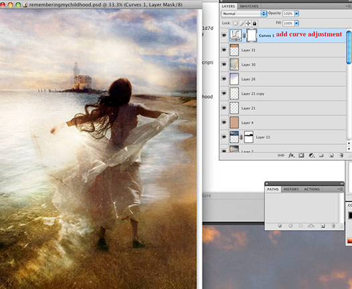Viewport: 352px width, 289px height.
Task: Toggle visibility of Layer 21 copy
Action: click(224, 93)
